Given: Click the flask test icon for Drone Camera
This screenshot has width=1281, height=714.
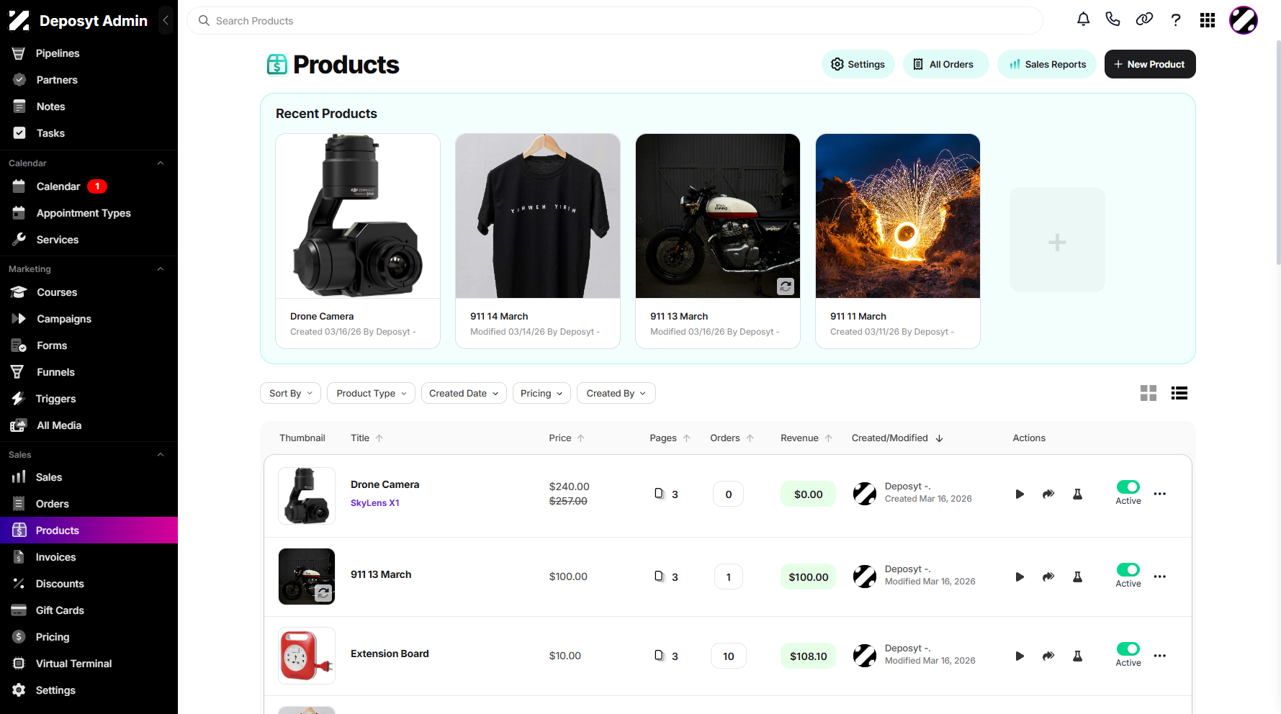Looking at the screenshot, I should pyautogui.click(x=1078, y=494).
